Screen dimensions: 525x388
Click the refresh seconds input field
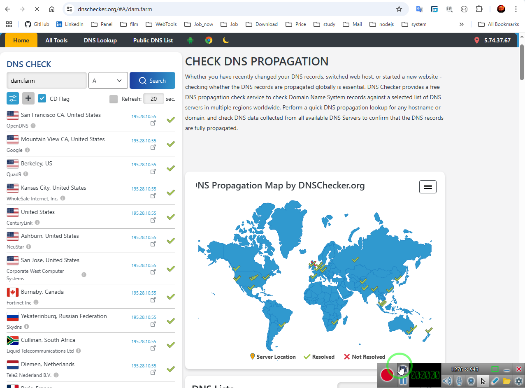[153, 99]
